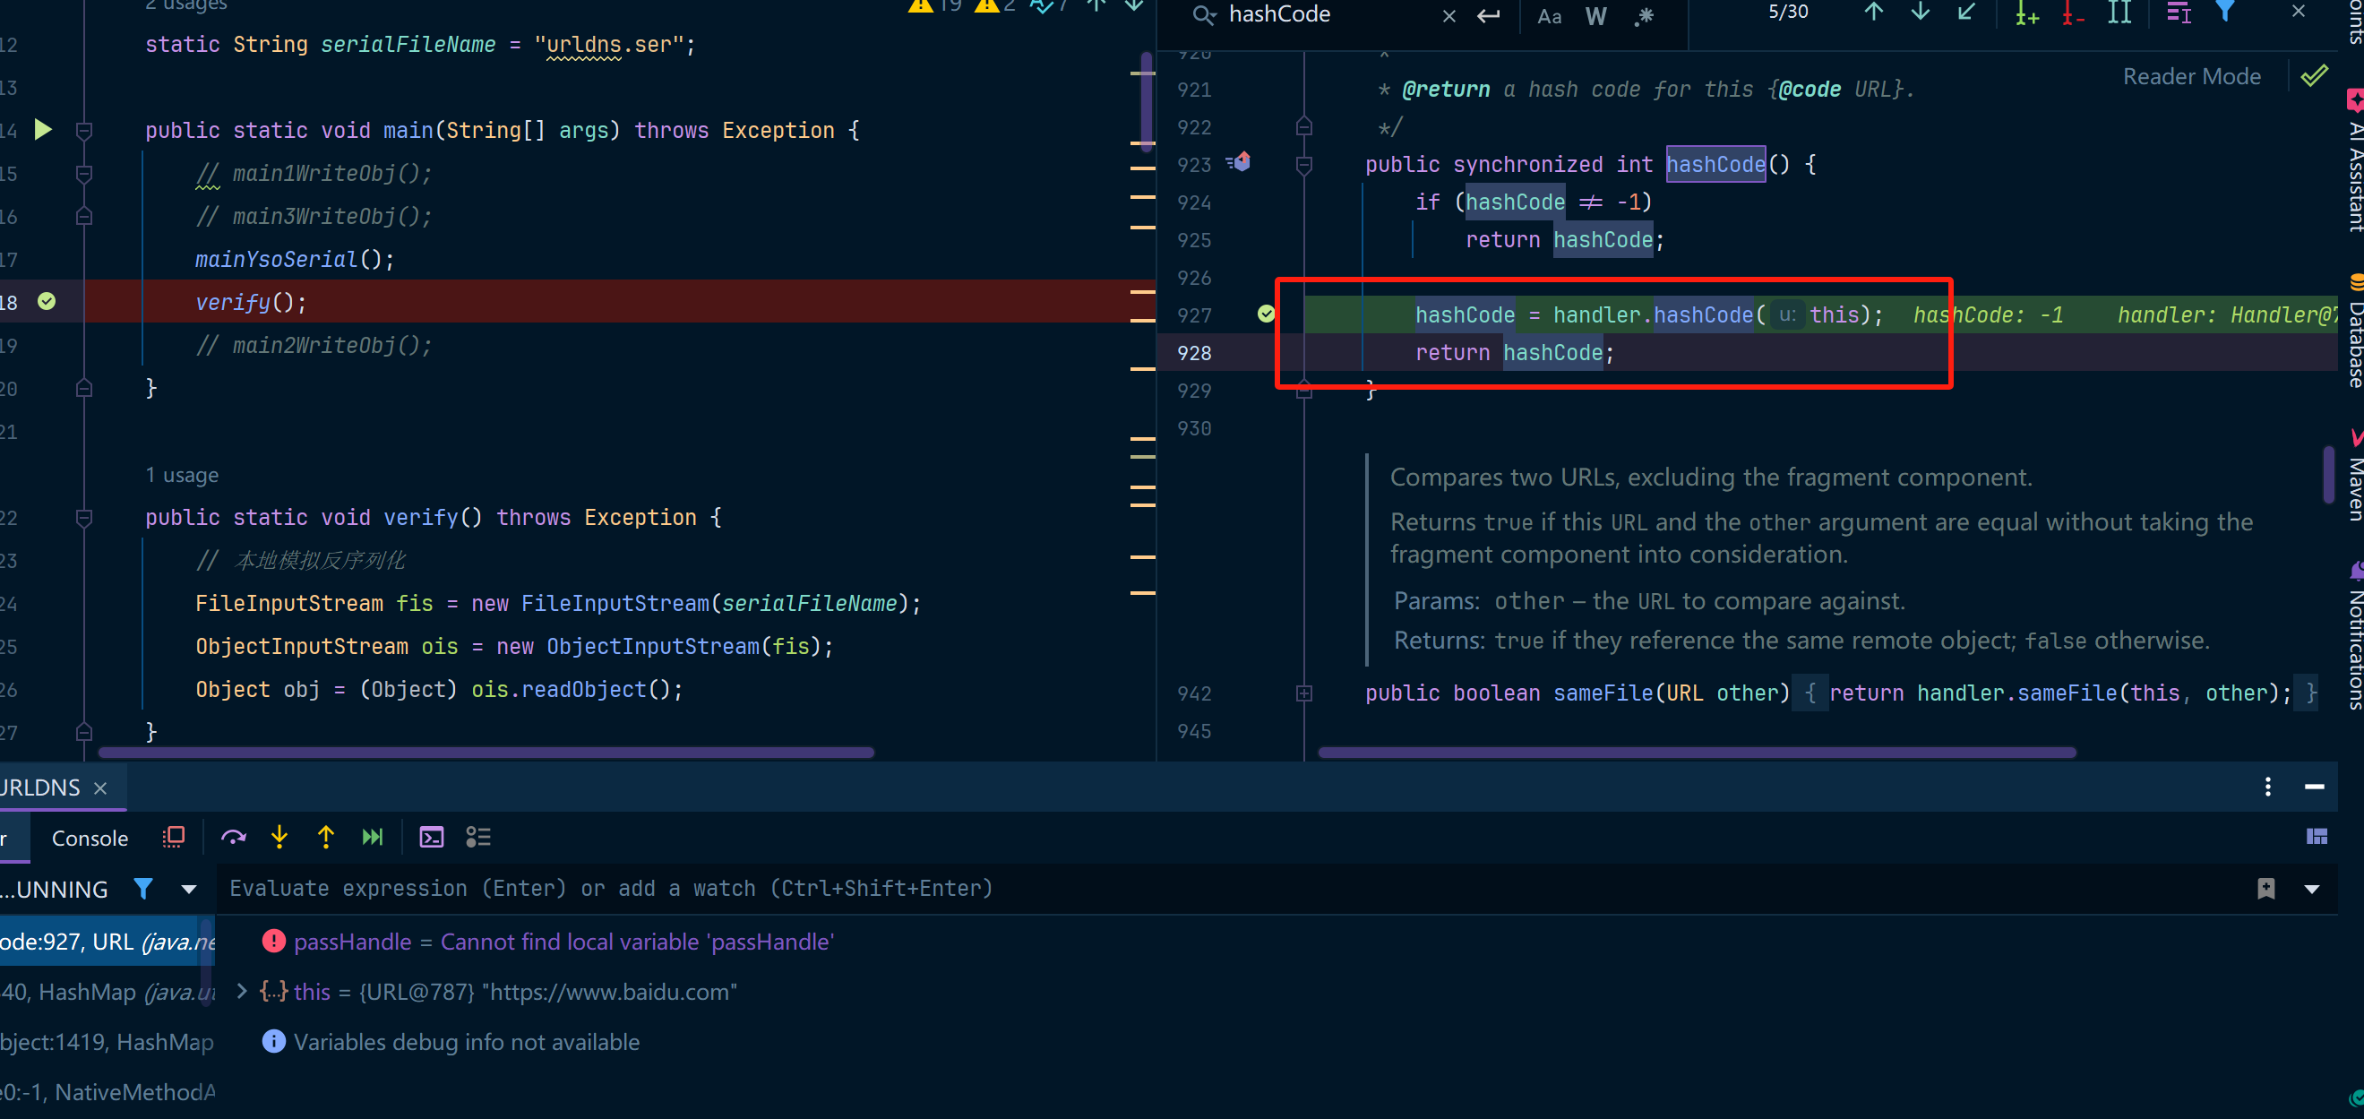Open Maven tool window
This screenshot has height=1119, width=2364.
(x=2355, y=478)
